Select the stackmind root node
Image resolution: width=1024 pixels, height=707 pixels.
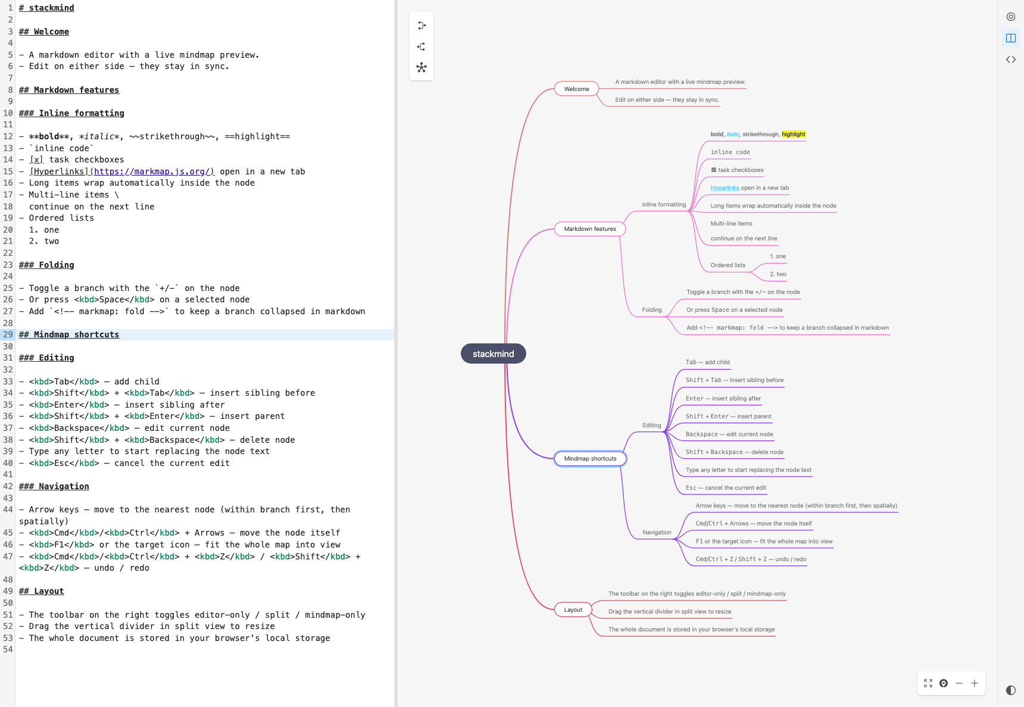[493, 353]
